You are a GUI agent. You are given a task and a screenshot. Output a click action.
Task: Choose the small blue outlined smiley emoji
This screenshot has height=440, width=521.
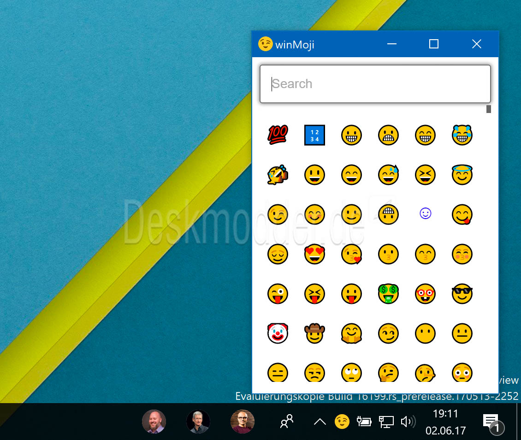(x=425, y=214)
